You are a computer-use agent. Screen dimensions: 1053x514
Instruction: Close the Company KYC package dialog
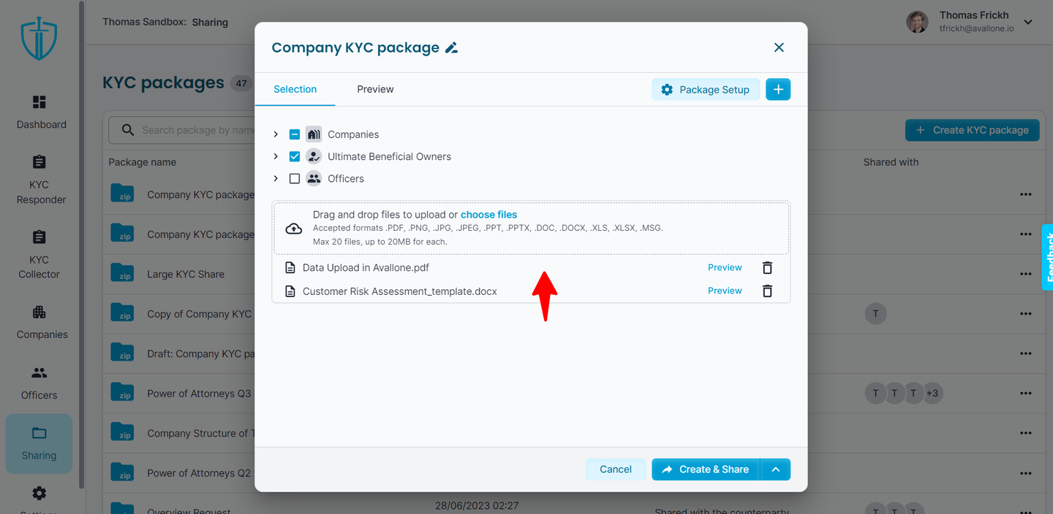point(779,47)
